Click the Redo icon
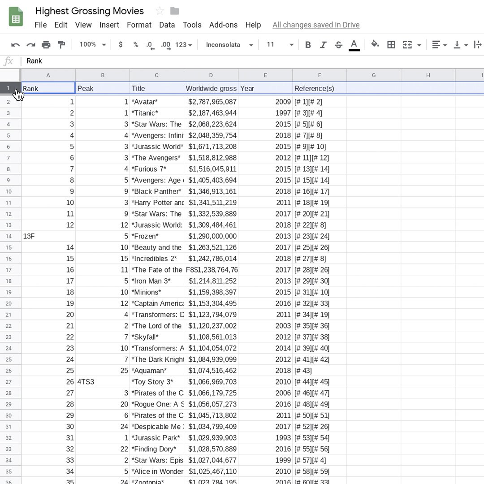Viewport: 484px width, 484px height. click(30, 45)
